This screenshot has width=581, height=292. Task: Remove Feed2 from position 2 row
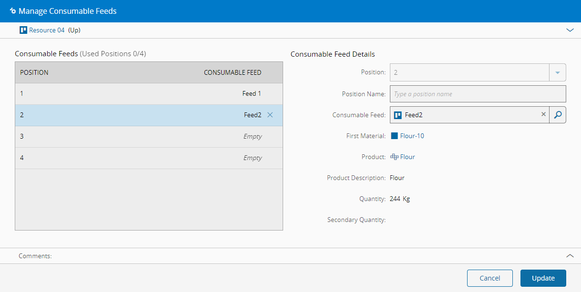coord(270,115)
